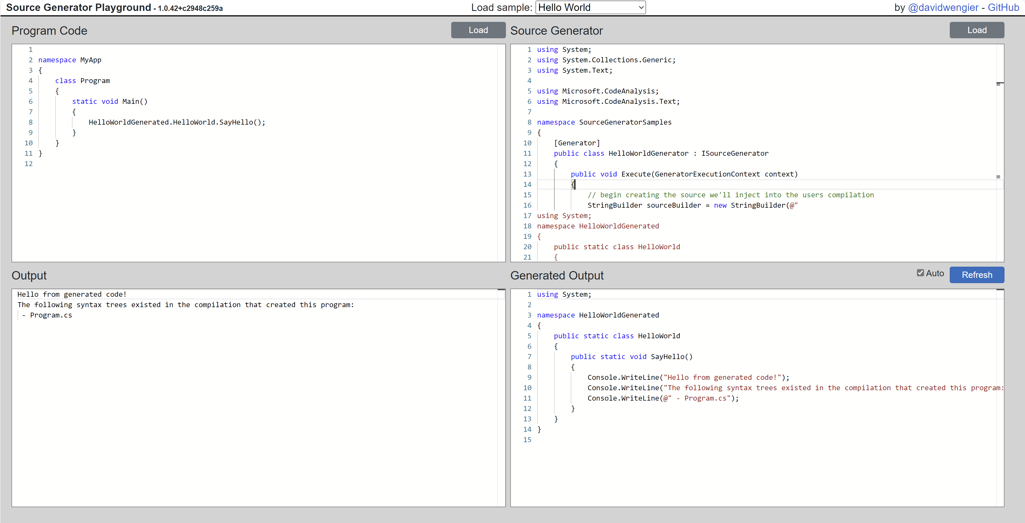Toggle the Auto checkbox
The image size is (1025, 523).
[x=920, y=273]
